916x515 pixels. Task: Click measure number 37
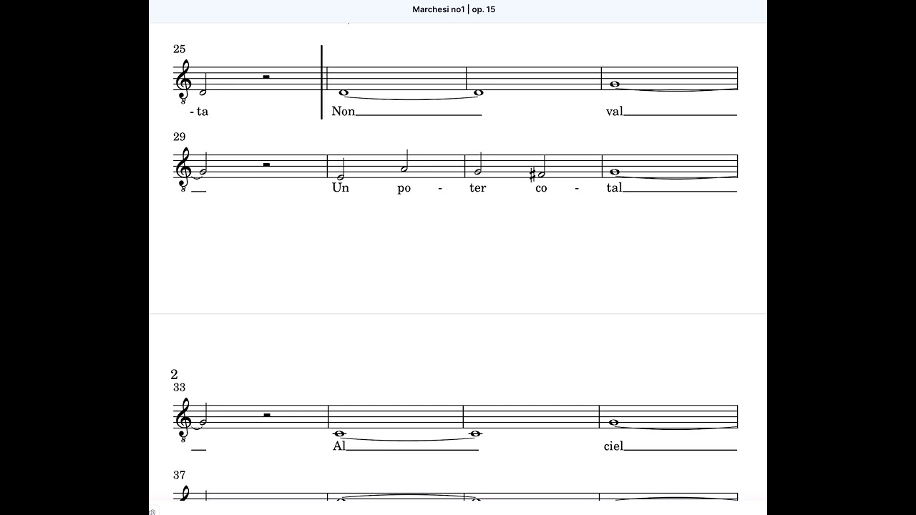tap(179, 475)
